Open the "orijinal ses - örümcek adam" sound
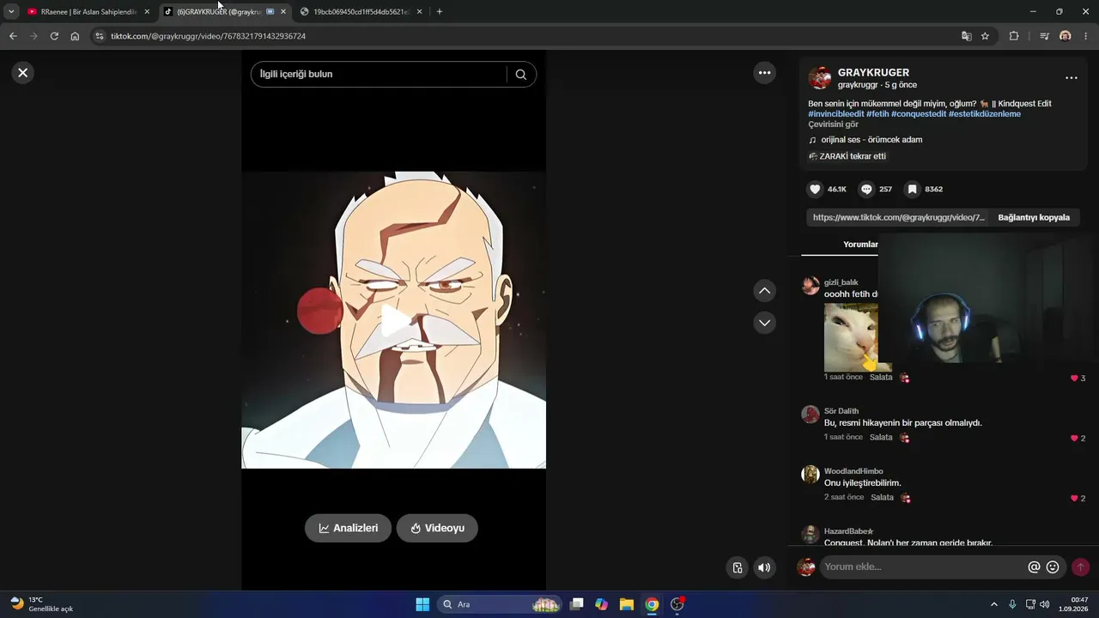This screenshot has width=1099, height=618. coord(871,140)
